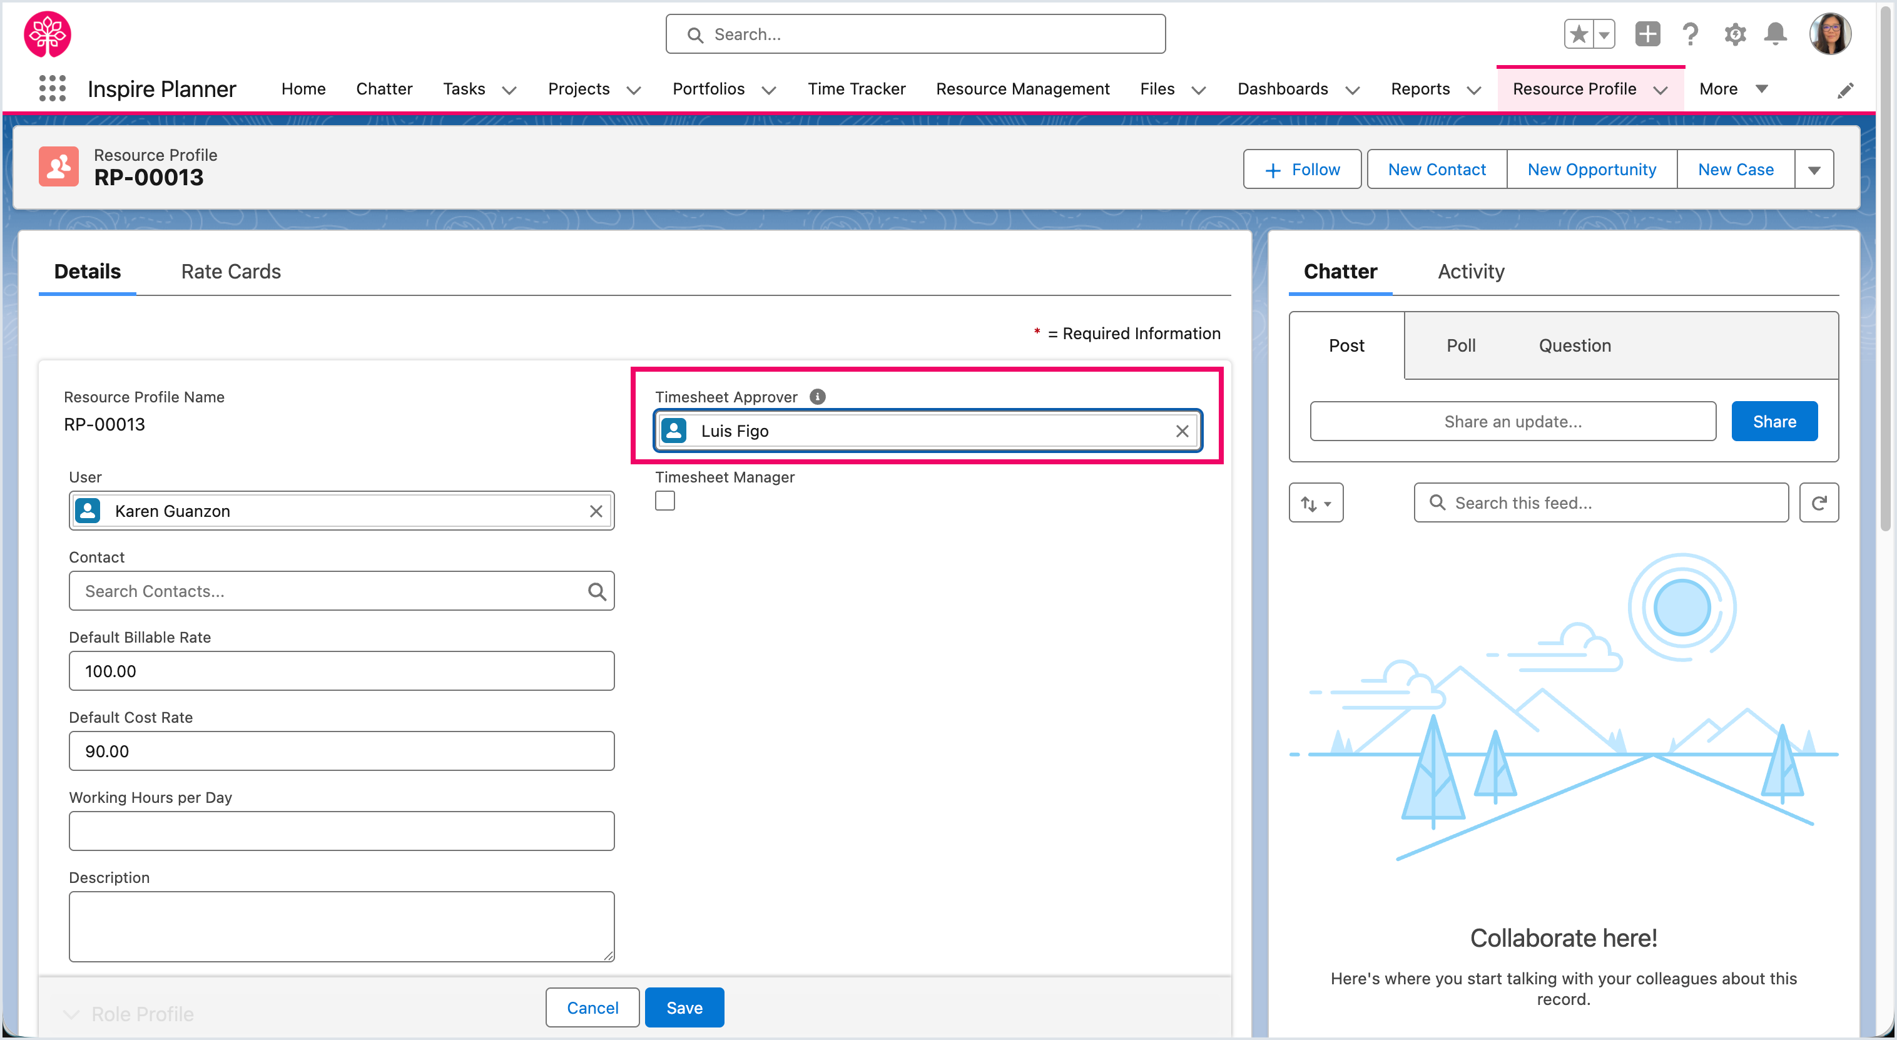Clear Luis Figo from Timesheet Approver
This screenshot has height=1040, width=1897.
pyautogui.click(x=1182, y=432)
